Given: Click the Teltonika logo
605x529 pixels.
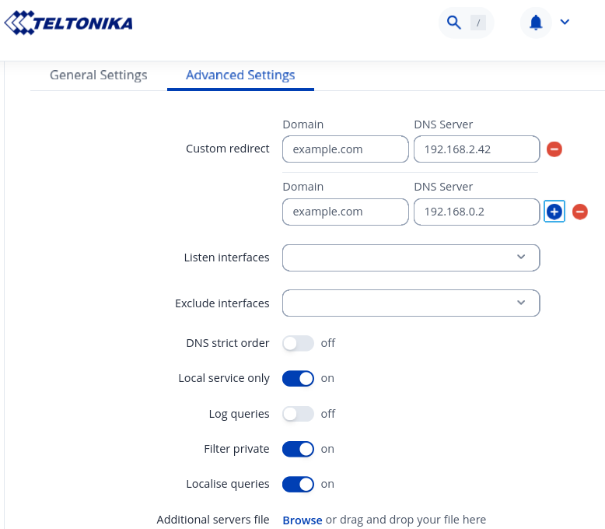Looking at the screenshot, I should (68, 23).
